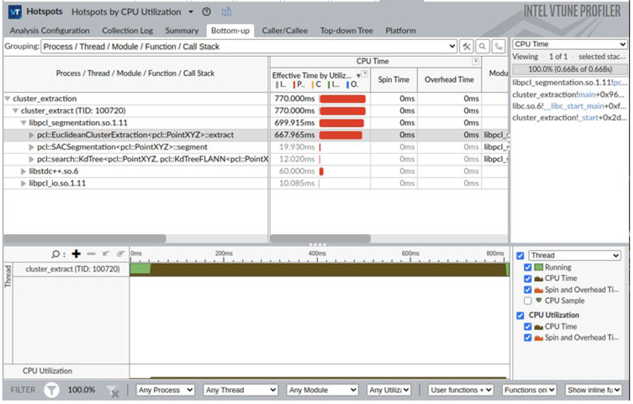Expand Effective Time by Utilization column icon
Screen dimensions: 633x404
pyautogui.click(x=365, y=74)
